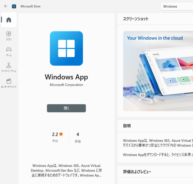
Task: Open the アプリ (Apps) sidebar section
Action: pyautogui.click(x=9, y=36)
